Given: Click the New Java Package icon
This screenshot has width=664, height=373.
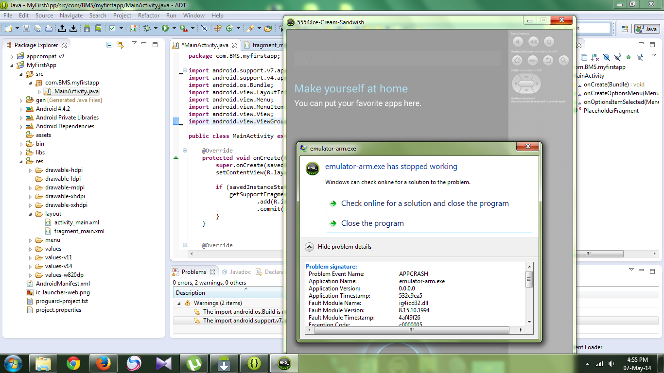Looking at the screenshot, I should click(x=218, y=28).
